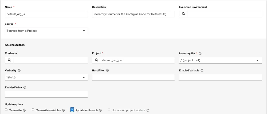Focus the Description text field
This screenshot has width=267, height=114.
(133, 14)
